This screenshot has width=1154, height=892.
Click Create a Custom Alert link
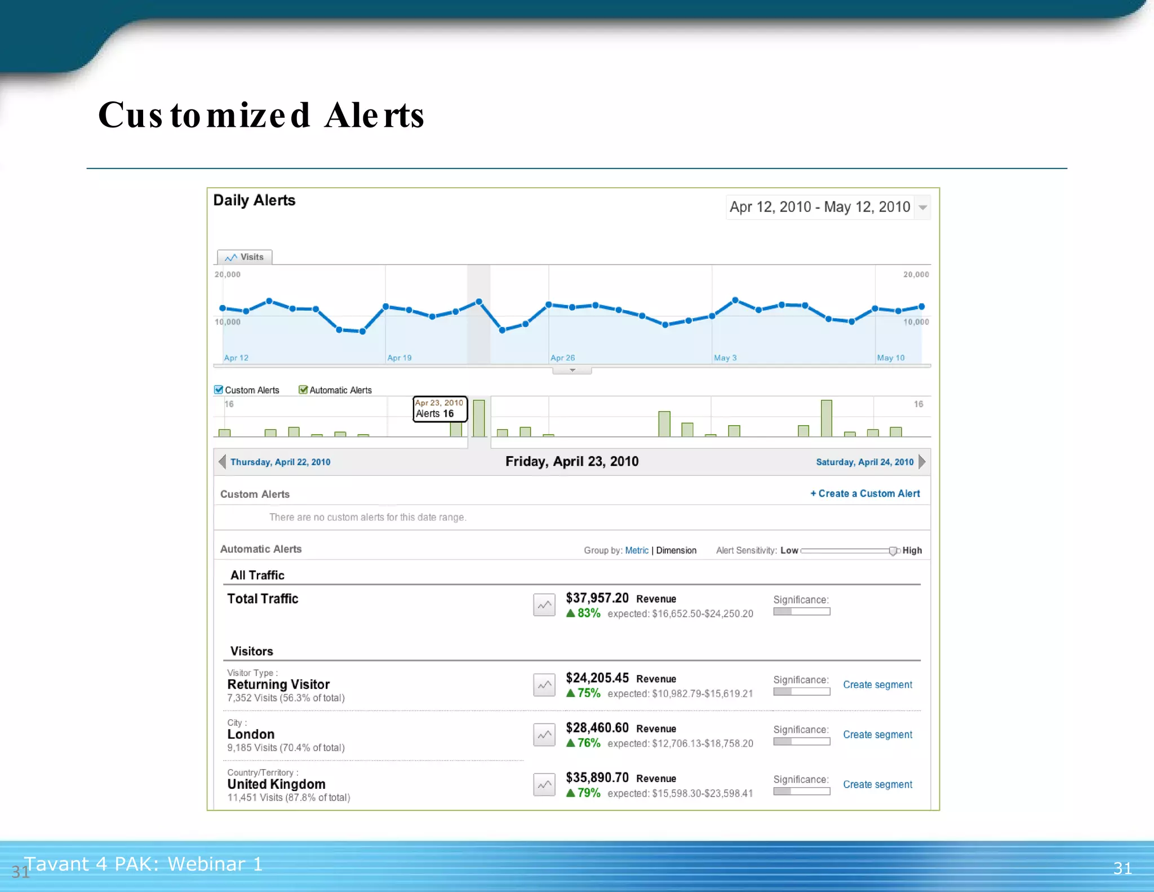pyautogui.click(x=865, y=493)
